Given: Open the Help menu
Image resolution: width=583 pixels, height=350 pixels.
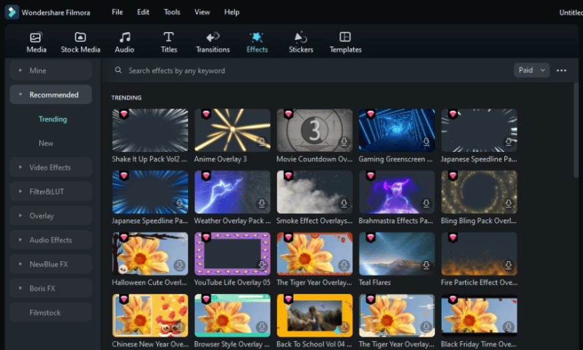Looking at the screenshot, I should 232,12.
